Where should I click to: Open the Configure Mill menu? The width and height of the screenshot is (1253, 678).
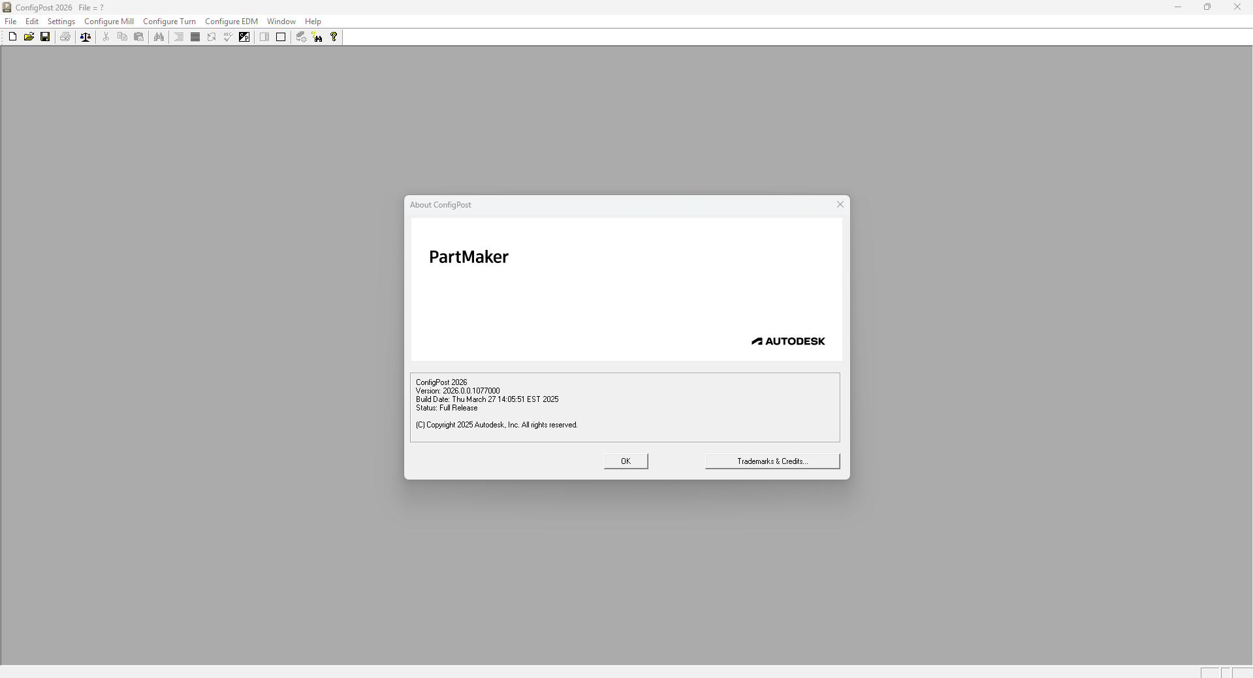pyautogui.click(x=109, y=22)
